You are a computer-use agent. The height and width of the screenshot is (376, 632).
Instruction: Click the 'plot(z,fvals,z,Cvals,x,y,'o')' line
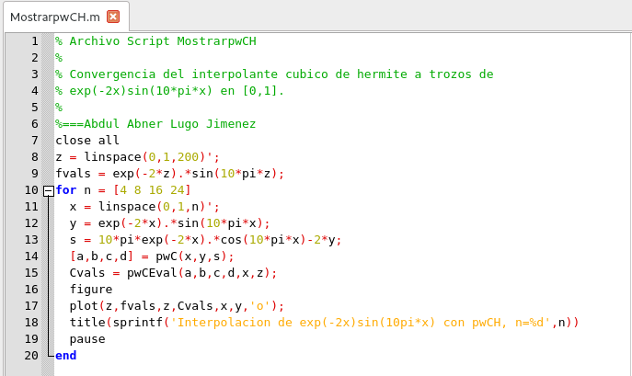(177, 305)
